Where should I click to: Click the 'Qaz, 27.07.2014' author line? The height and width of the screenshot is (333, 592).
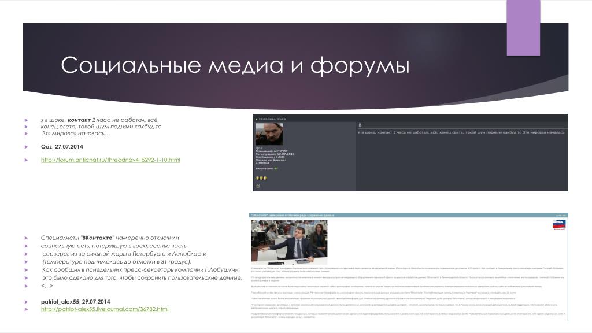click(x=62, y=147)
